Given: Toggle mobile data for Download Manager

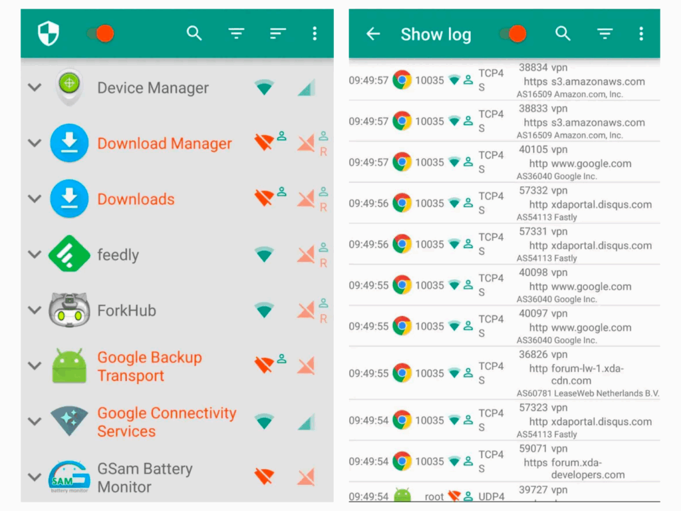Looking at the screenshot, I should pos(306,143).
